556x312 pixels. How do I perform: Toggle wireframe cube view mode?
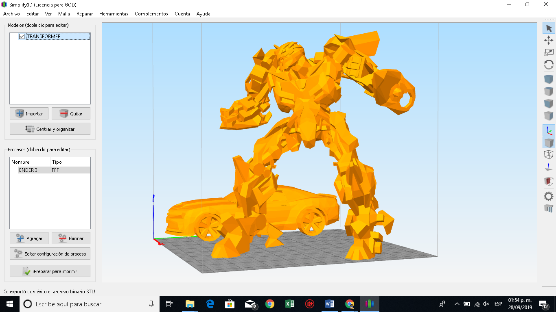point(548,154)
